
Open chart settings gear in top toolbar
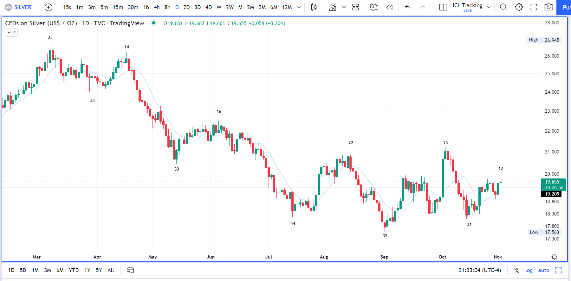tap(519, 7)
